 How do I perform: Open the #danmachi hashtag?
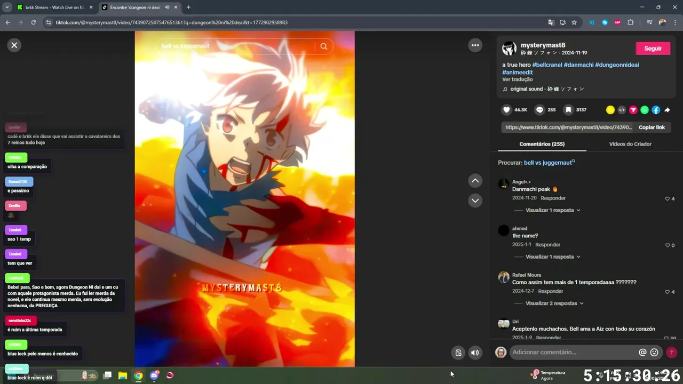click(x=578, y=65)
